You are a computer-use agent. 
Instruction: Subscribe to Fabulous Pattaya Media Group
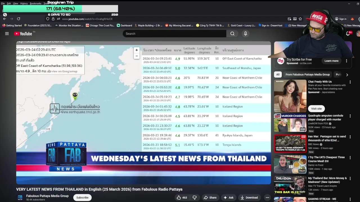[82, 198]
